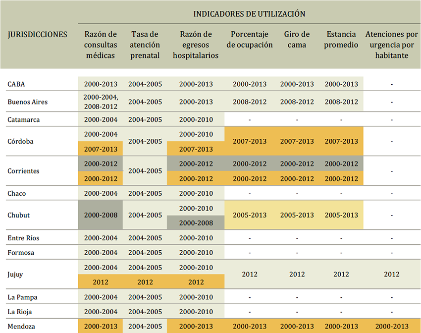Image resolution: width=421 pixels, height=333 pixels.
Task: Click the orange 2012 cell under Jujuy
Action: [100, 282]
